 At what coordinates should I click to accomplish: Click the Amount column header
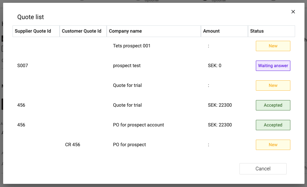tap(211, 31)
